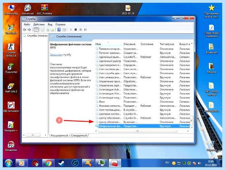225x170 pixels.
Task: Click the services list vertical scrollbar thumb
Action: point(192,121)
